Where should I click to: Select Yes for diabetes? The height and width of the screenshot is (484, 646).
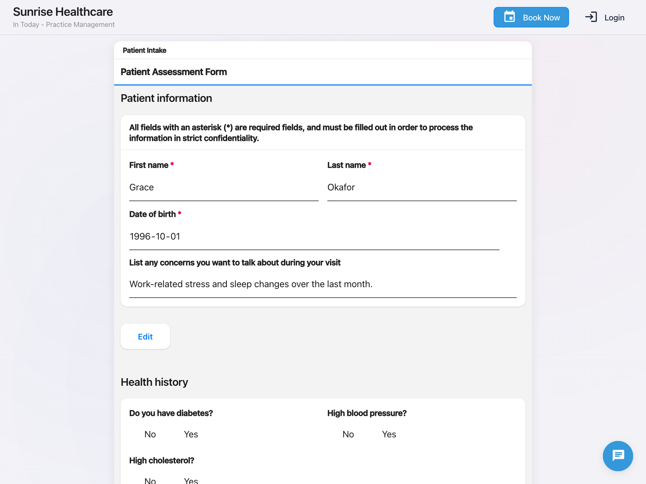tap(191, 434)
